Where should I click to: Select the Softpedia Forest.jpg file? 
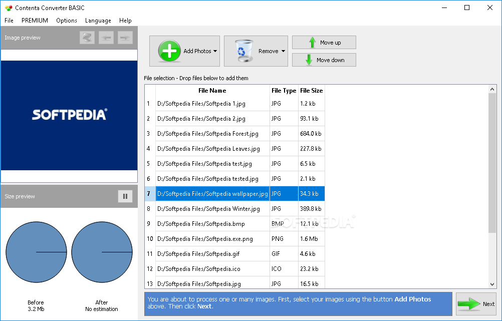[x=212, y=134]
